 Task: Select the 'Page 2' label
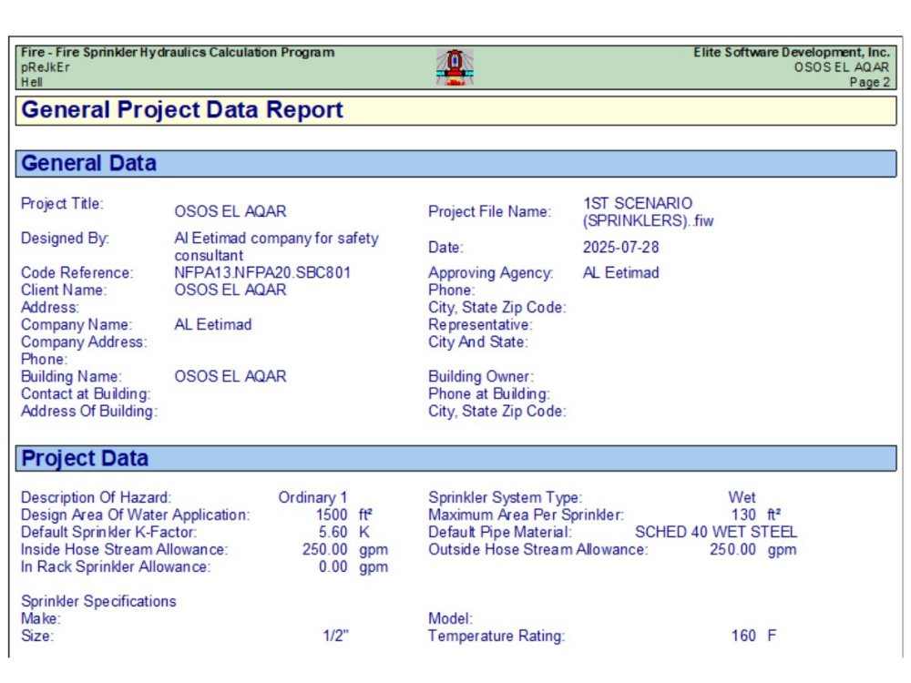tap(869, 82)
